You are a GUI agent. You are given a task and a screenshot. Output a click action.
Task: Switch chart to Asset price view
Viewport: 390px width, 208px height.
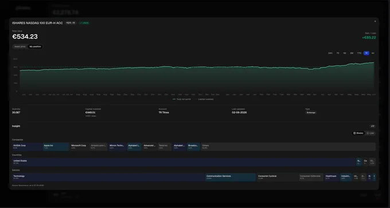(20, 47)
